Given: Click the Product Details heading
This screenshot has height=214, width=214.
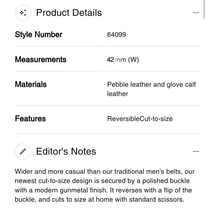Looking at the screenshot, I should tap(69, 13).
